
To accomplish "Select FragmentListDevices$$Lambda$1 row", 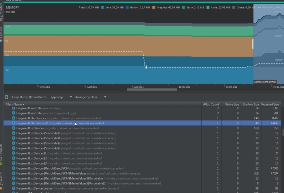I will tap(142, 138).
